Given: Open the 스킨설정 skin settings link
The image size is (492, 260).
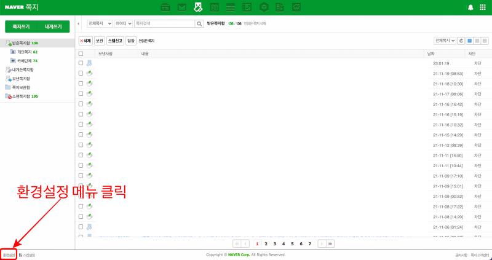Looking at the screenshot, I should [27, 255].
